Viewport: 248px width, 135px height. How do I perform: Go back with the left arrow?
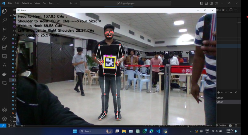71,3
